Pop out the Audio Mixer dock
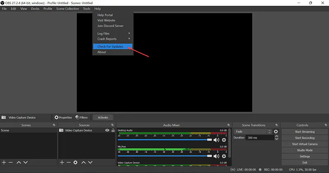Image resolution: width=329 pixels, height=173 pixels. (229, 125)
